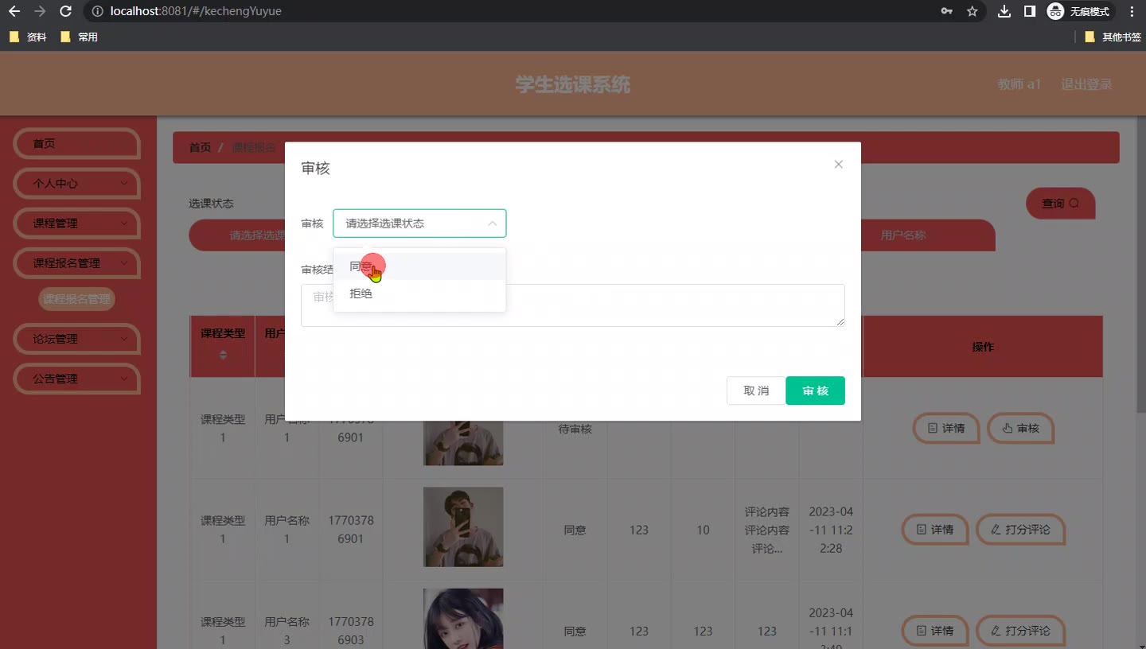Click 详情 button in the 待审核 row
Viewport: 1146px width, 649px height.
[x=945, y=428]
